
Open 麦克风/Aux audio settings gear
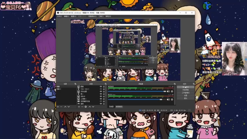[x=172, y=99]
